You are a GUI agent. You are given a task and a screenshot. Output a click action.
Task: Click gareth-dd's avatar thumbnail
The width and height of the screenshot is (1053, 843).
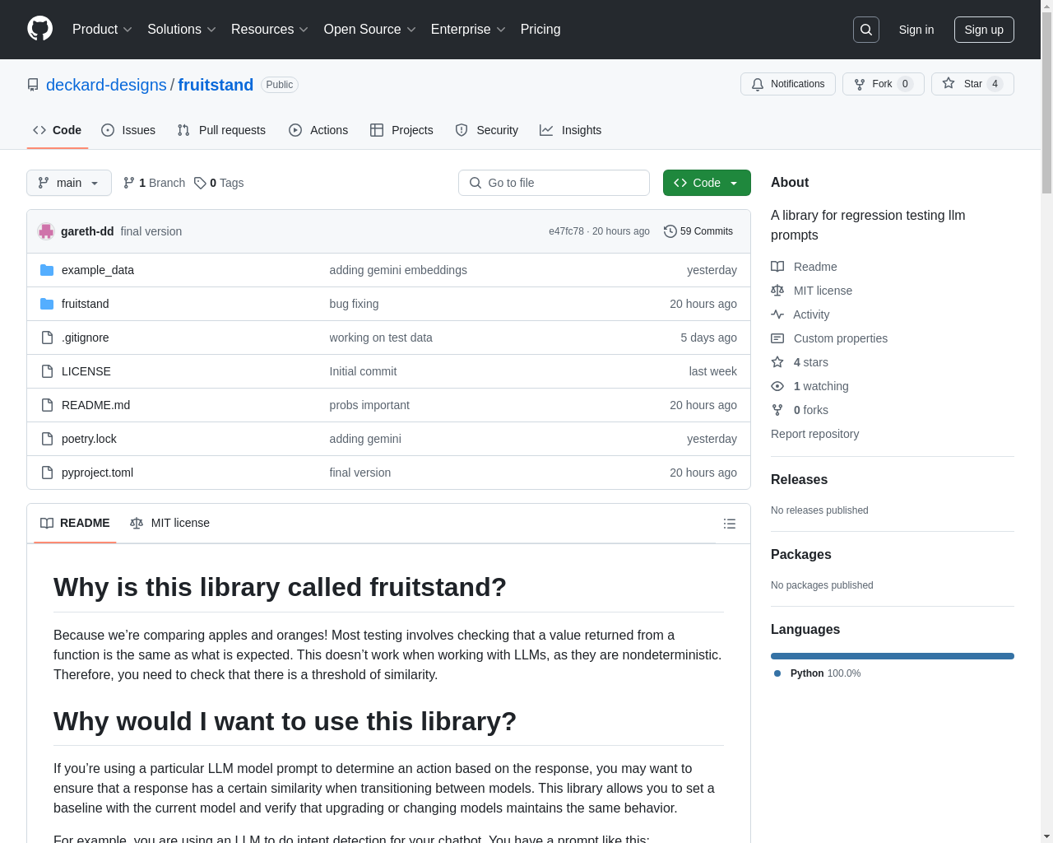click(x=46, y=231)
